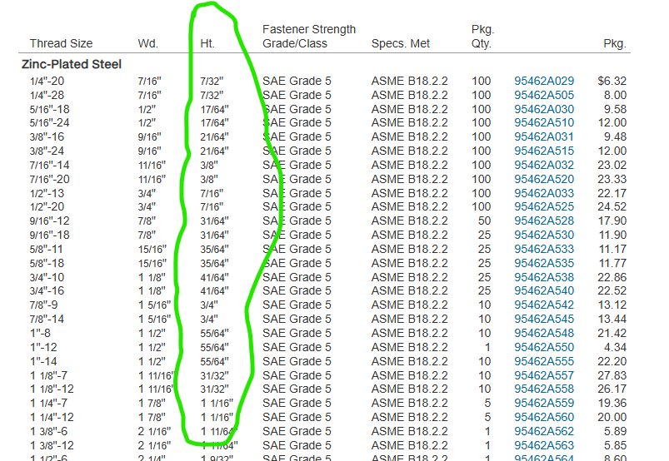Click the Thread Size column header

(61, 43)
